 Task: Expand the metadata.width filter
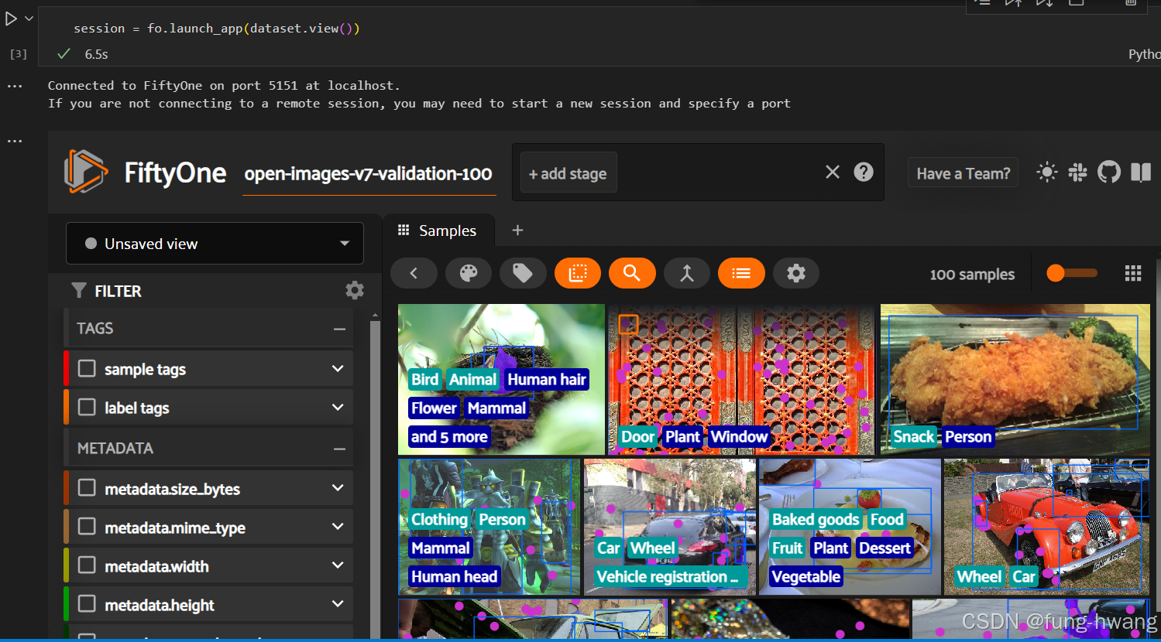point(338,565)
